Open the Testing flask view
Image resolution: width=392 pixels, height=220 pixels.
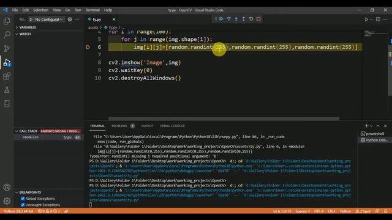coord(7,90)
